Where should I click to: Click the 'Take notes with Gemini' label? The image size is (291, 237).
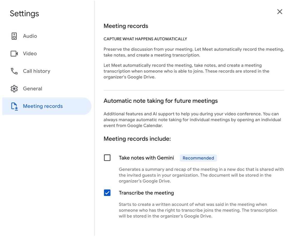146,158
